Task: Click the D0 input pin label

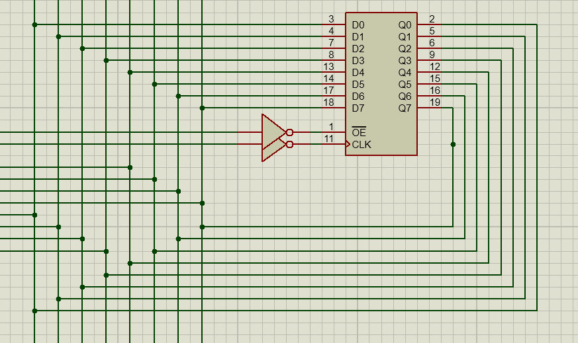Action: tap(358, 25)
